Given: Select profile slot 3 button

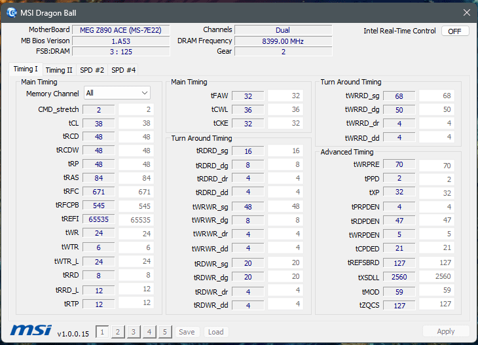Looking at the screenshot, I should pos(134,332).
